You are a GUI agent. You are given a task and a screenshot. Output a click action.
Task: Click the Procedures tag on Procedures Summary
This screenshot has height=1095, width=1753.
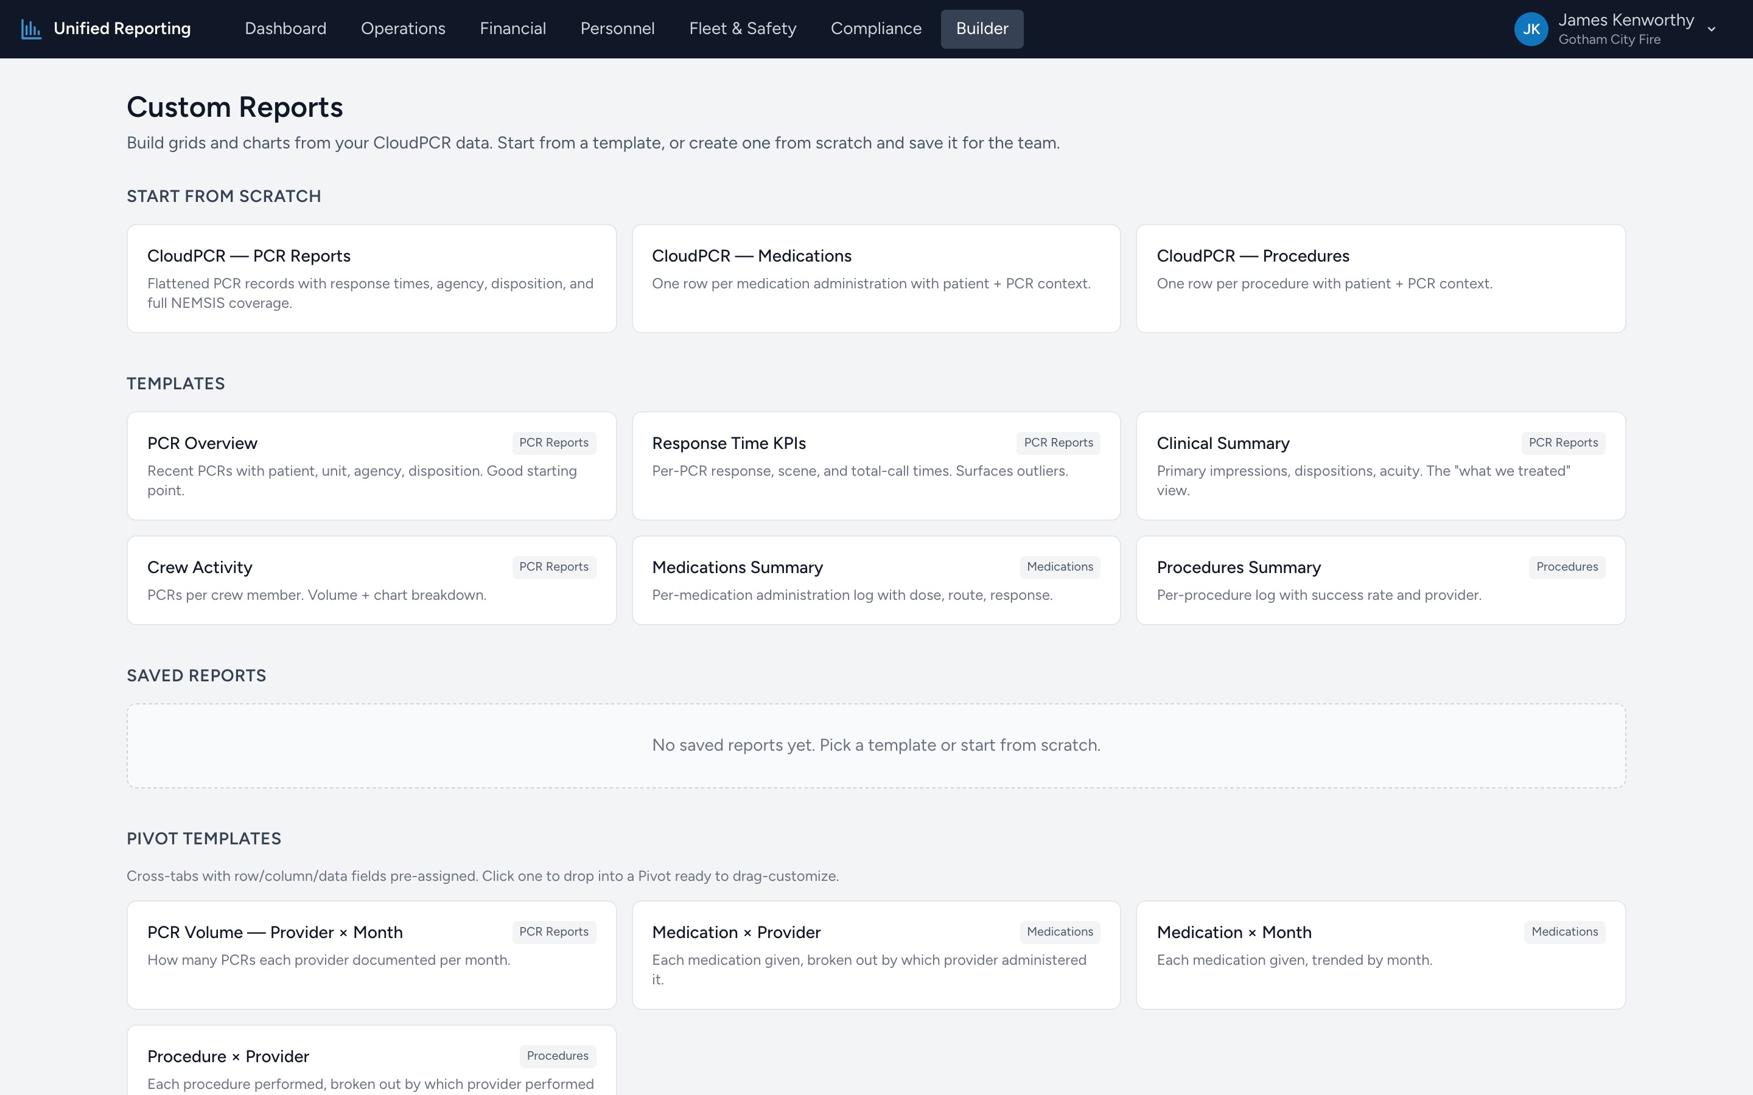[x=1567, y=567]
